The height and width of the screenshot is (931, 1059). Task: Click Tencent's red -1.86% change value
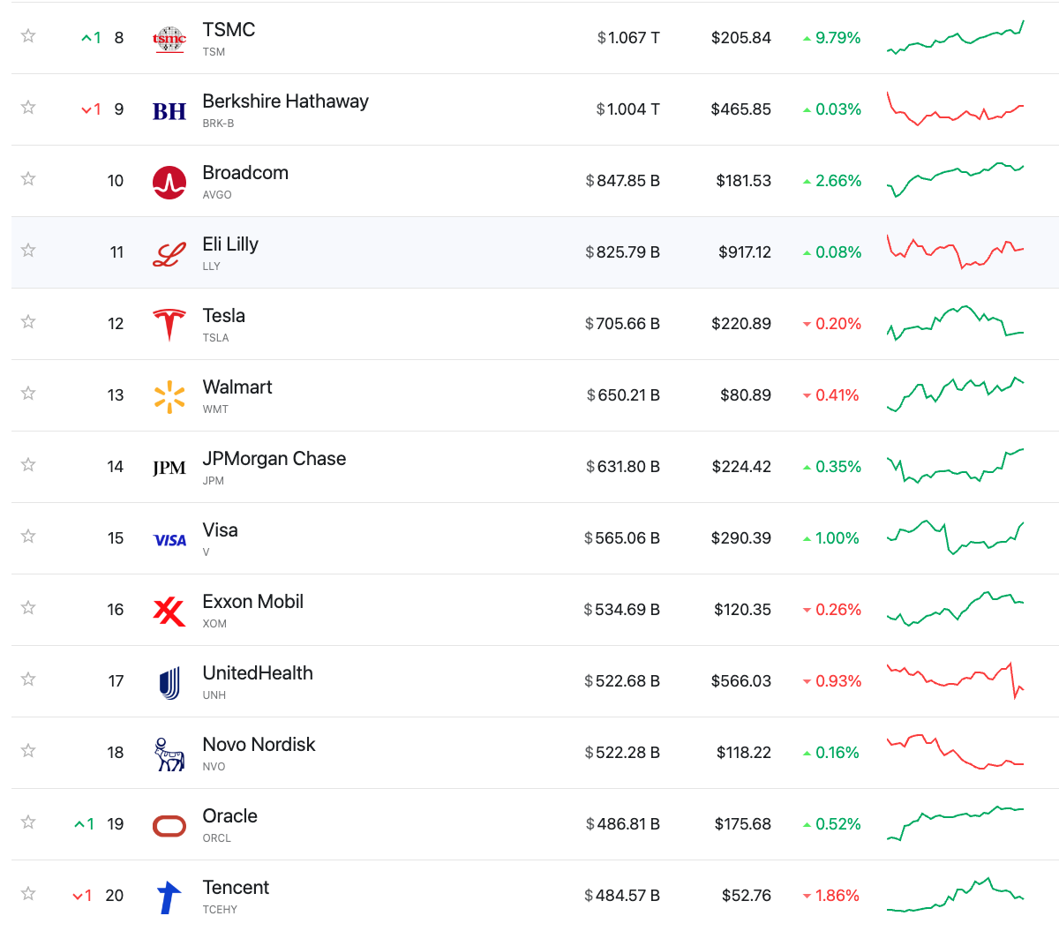click(836, 896)
